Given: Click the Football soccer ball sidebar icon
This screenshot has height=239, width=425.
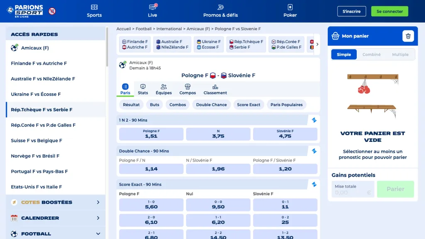Looking at the screenshot, I should point(14,234).
